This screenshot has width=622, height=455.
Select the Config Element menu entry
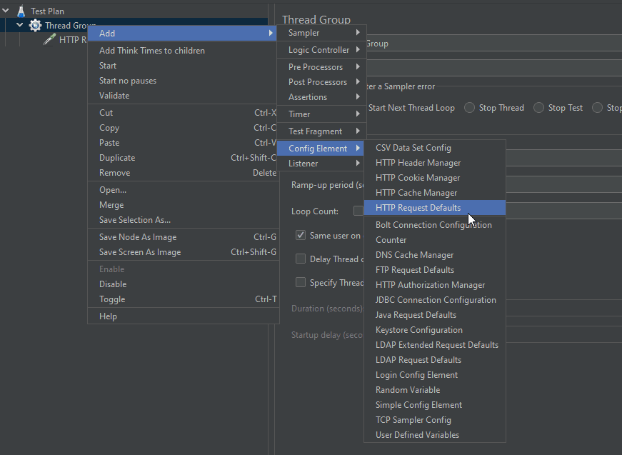321,149
